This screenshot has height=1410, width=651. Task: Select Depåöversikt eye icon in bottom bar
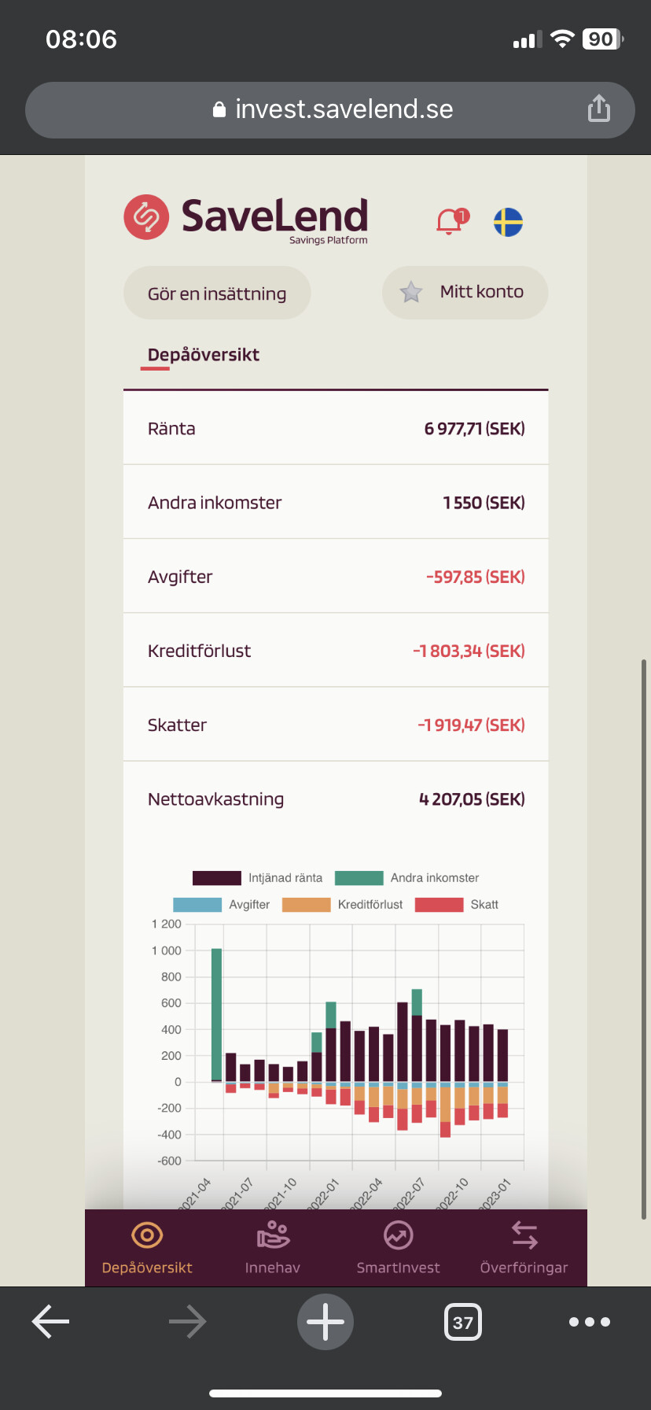pyautogui.click(x=147, y=1235)
